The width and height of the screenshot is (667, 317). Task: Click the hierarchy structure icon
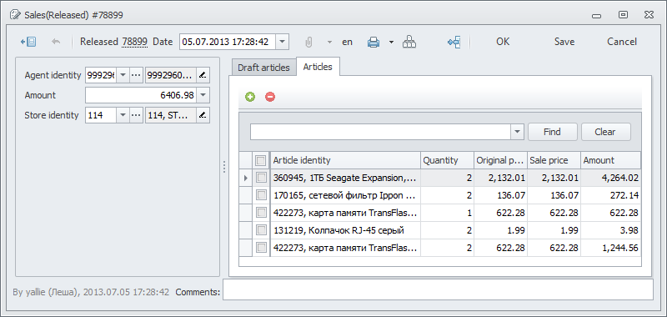409,42
